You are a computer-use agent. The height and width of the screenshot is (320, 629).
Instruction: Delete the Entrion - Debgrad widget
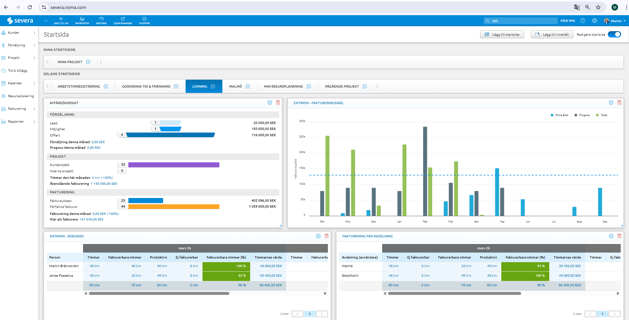point(327,236)
